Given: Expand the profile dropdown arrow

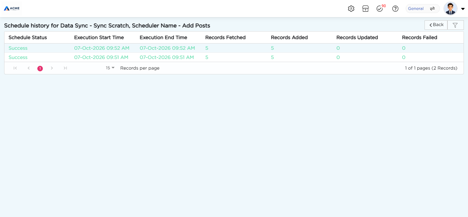Looking at the screenshot, I should 463,9.
